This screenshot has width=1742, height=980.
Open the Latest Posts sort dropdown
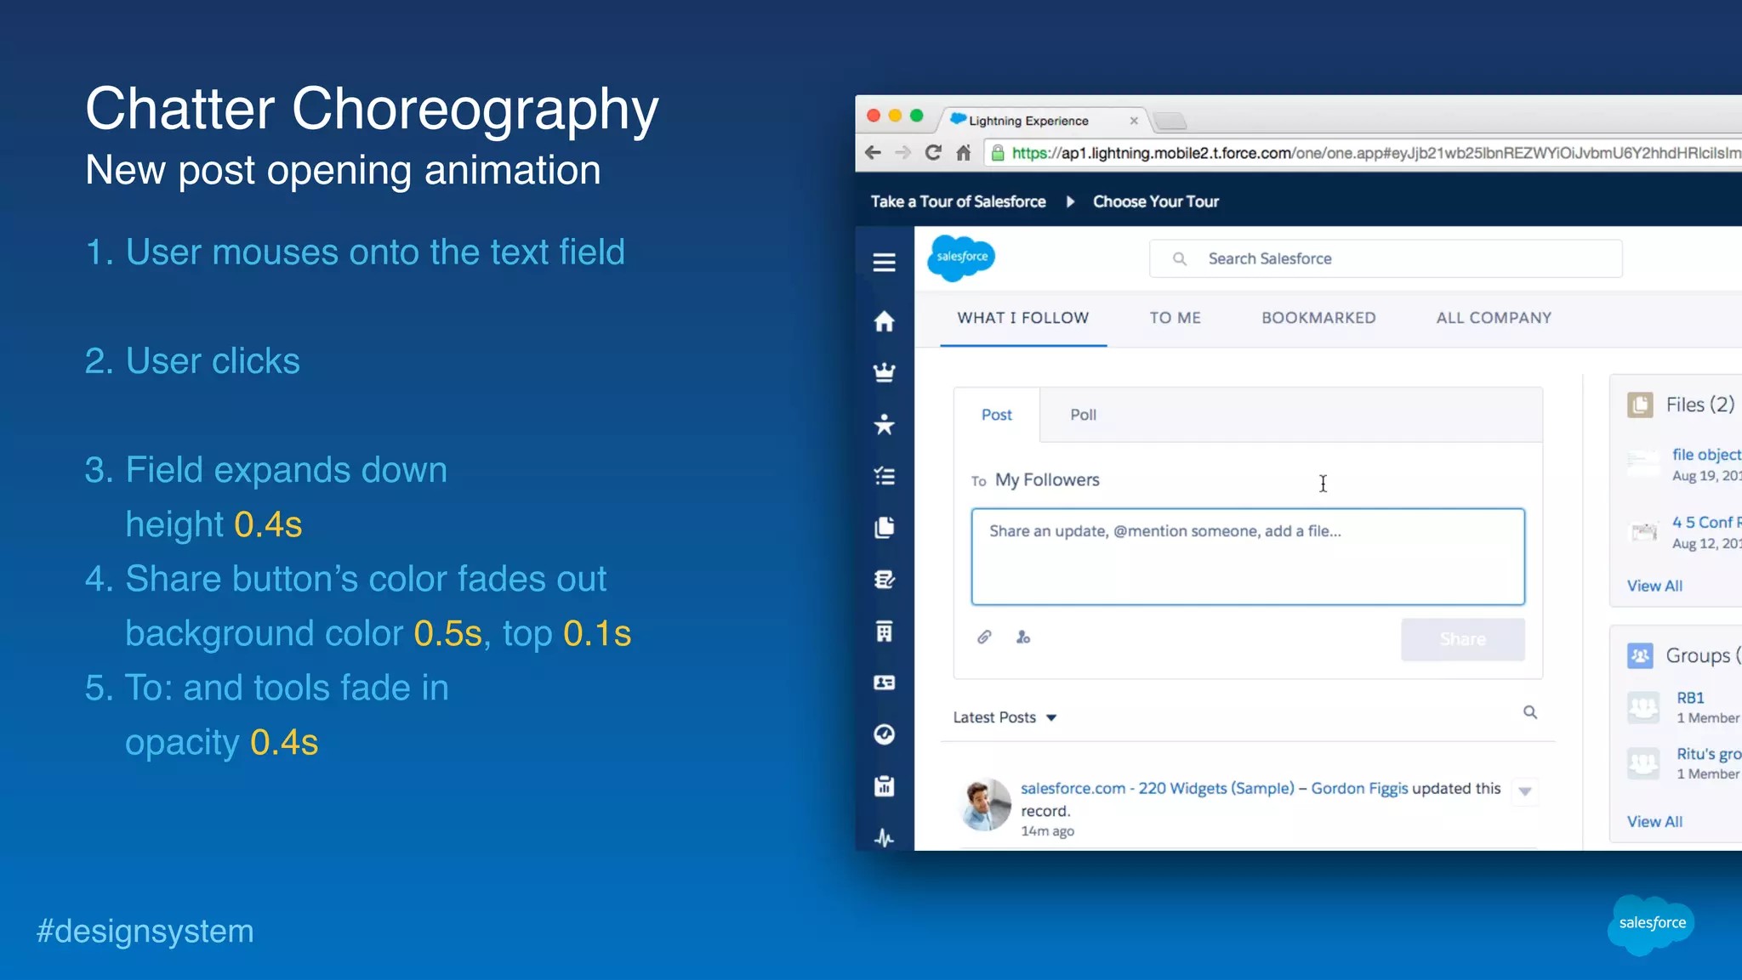point(1005,717)
